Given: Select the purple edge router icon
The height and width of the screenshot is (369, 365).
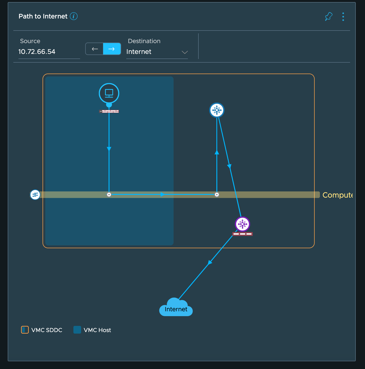Looking at the screenshot, I should [242, 224].
